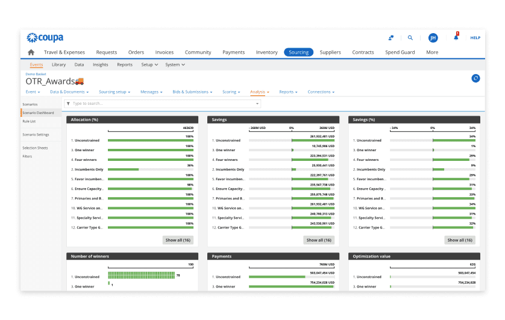Open notifications bell icon
The height and width of the screenshot is (320, 505).
[456, 37]
